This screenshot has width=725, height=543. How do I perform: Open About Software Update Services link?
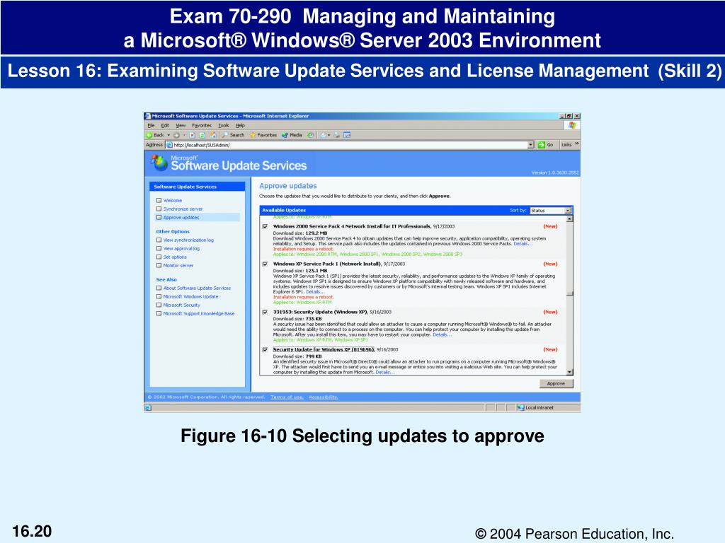pyautogui.click(x=197, y=288)
